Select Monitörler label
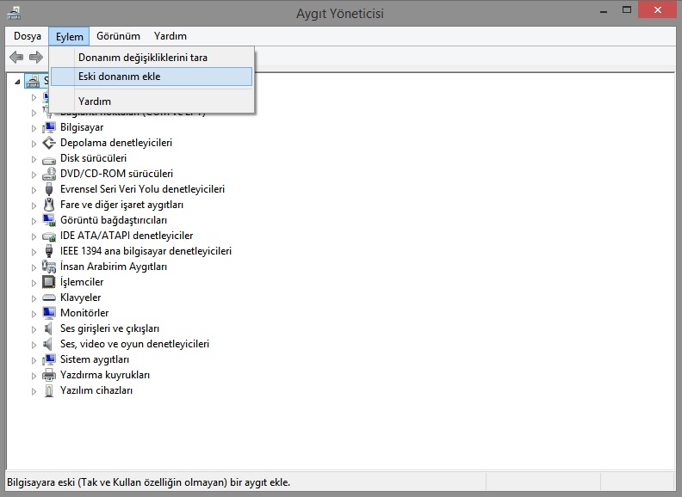The image size is (682, 497). [x=84, y=313]
